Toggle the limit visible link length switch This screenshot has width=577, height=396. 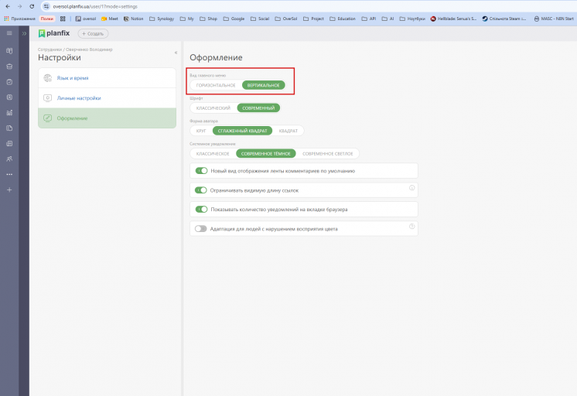(x=201, y=190)
